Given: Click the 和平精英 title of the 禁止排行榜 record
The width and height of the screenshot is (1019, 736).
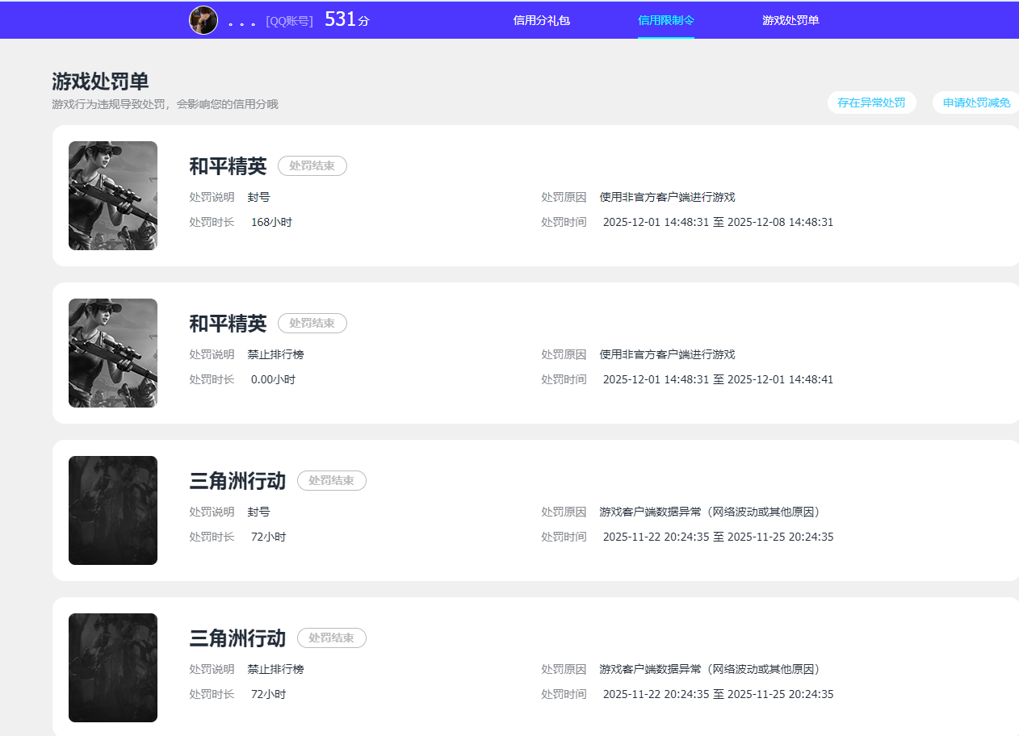Looking at the screenshot, I should pos(228,324).
